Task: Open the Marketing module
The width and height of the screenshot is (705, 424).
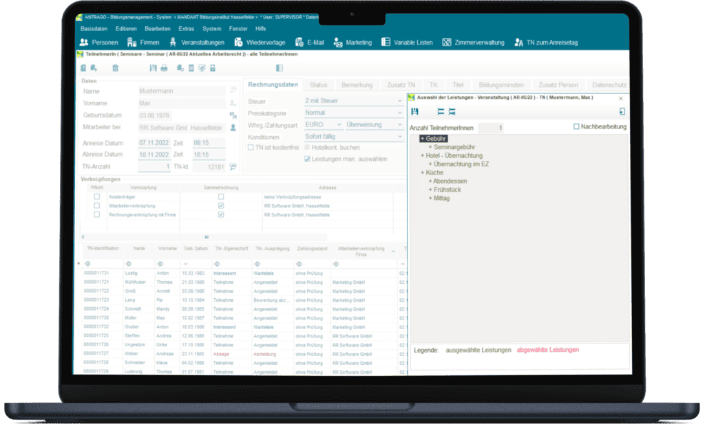Action: 353,43
